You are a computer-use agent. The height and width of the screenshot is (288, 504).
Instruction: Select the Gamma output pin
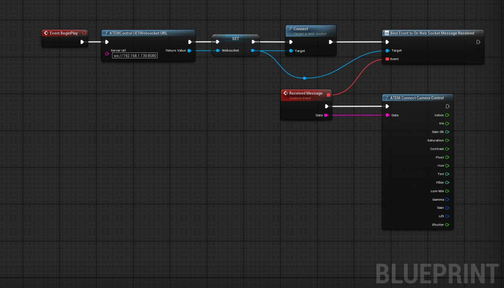(447, 199)
